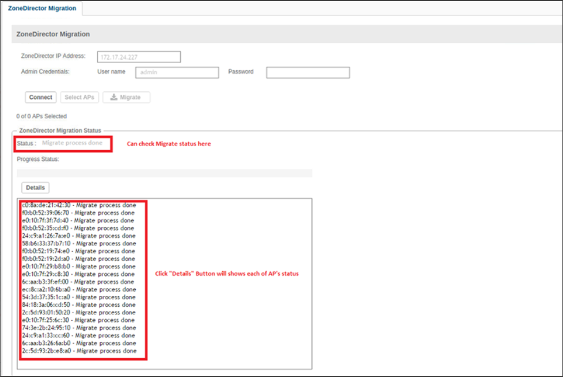563x377 pixels.
Task: Open the Details button for AP statuses
Action: (x=36, y=187)
